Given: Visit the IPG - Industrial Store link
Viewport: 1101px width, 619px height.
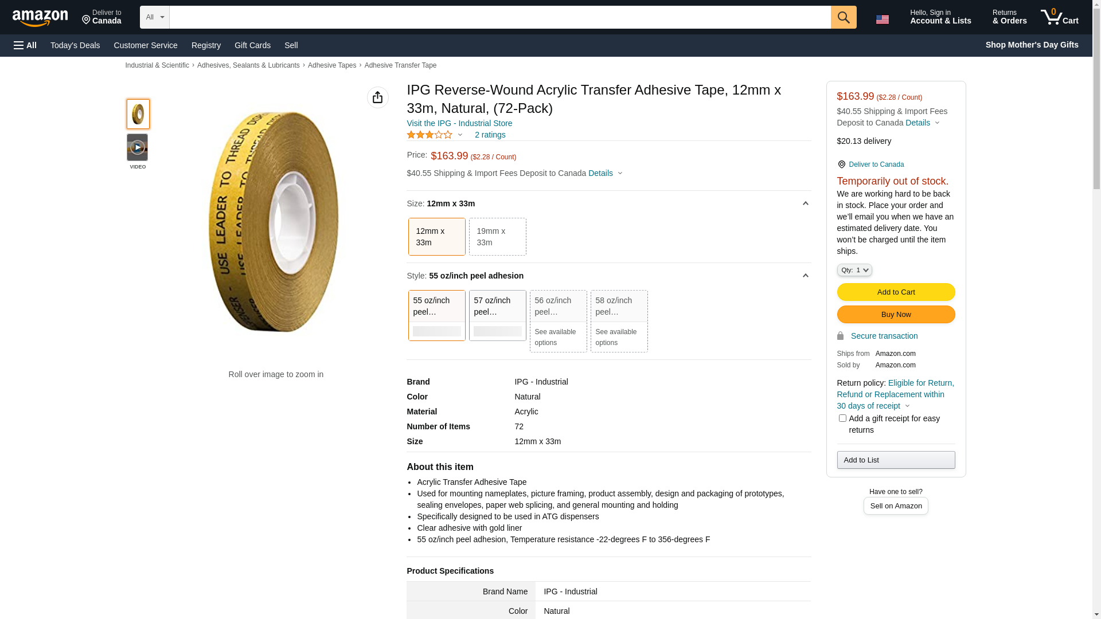Looking at the screenshot, I should pyautogui.click(x=459, y=123).
